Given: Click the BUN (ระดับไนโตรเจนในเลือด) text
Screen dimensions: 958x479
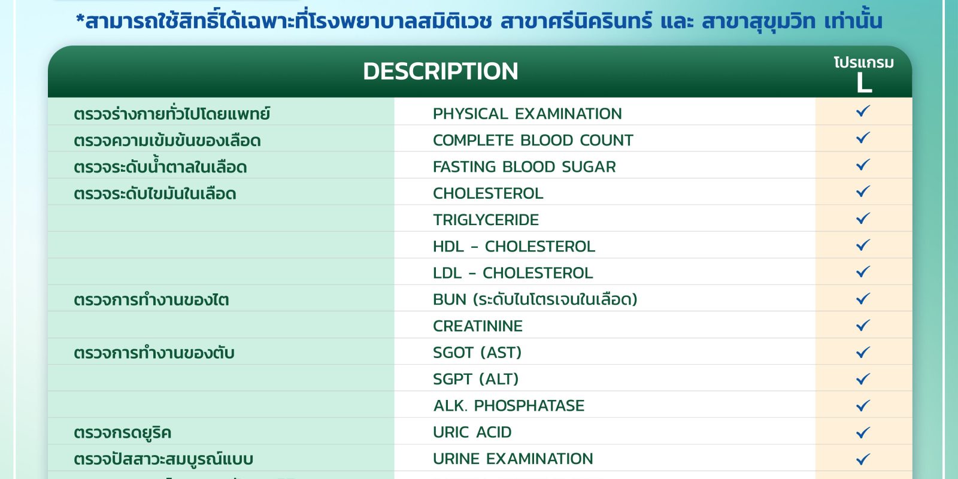Looking at the screenshot, I should pyautogui.click(x=535, y=299).
